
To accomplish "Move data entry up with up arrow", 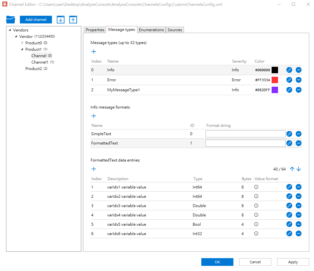I will point(292,169).
